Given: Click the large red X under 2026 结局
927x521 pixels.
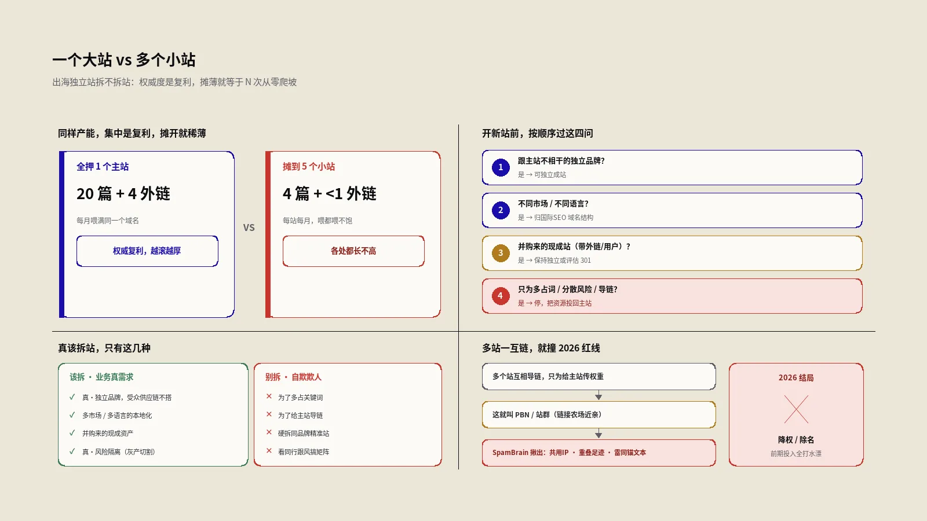Looking at the screenshot, I should pyautogui.click(x=796, y=409).
